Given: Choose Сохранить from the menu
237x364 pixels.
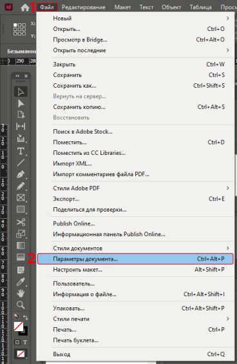Looking at the screenshot, I should click(135, 75).
